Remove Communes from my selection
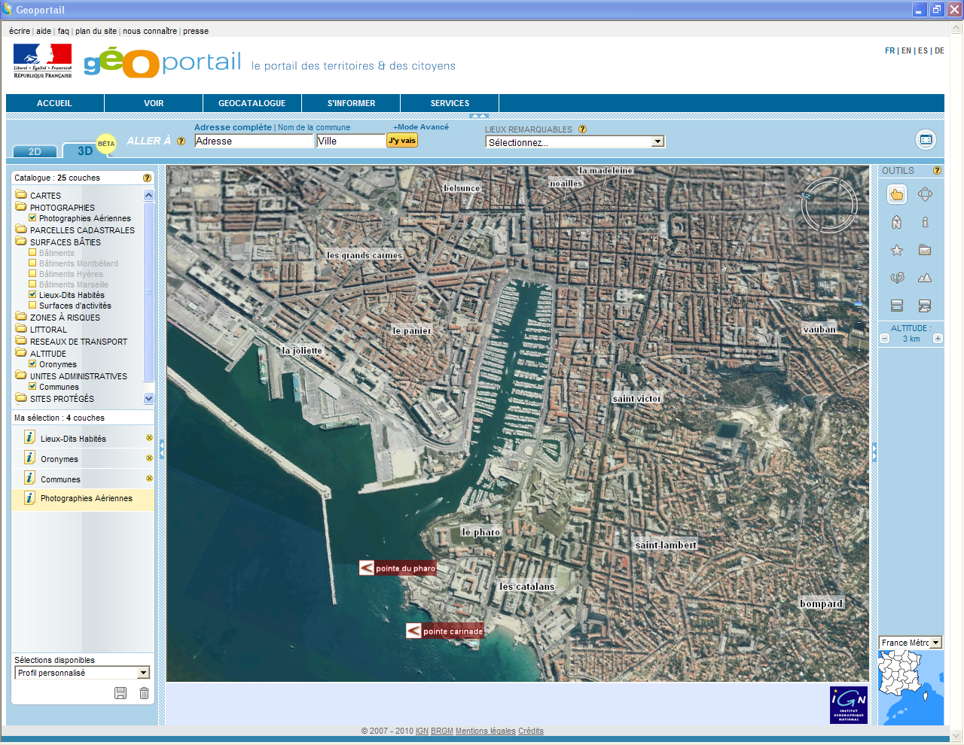Image resolution: width=964 pixels, height=745 pixels. [149, 479]
